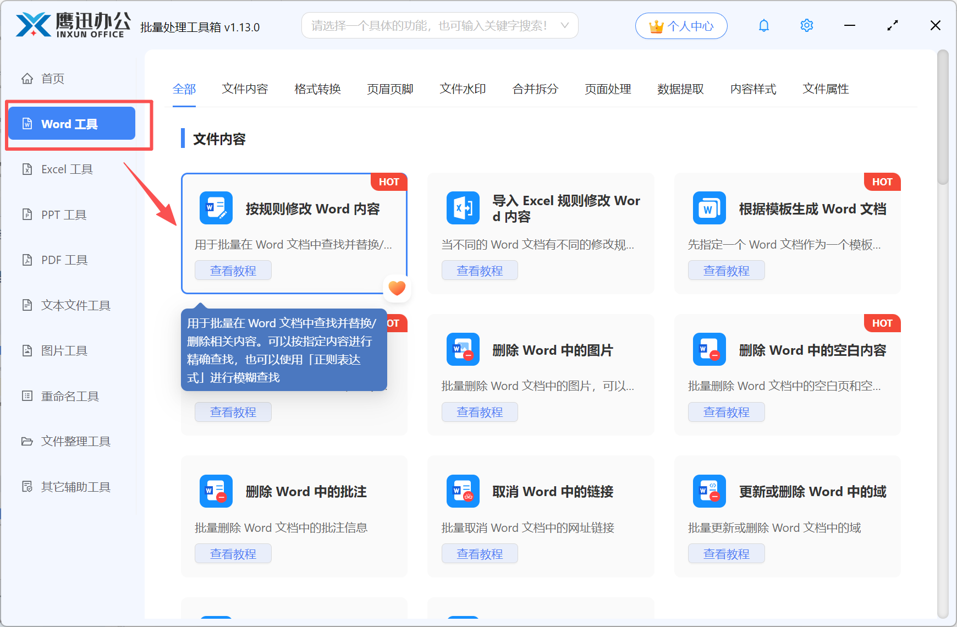Select the 导入 Excel 规则修改 Word 内容 icon
This screenshot has width=957, height=627.
tap(463, 208)
